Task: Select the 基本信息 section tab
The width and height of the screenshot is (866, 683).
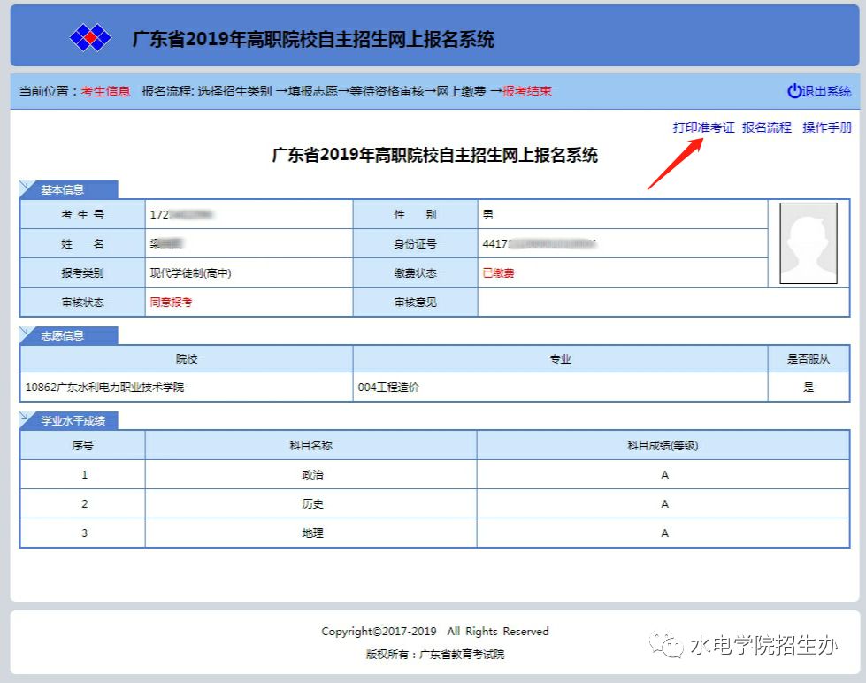Action: coord(62,189)
